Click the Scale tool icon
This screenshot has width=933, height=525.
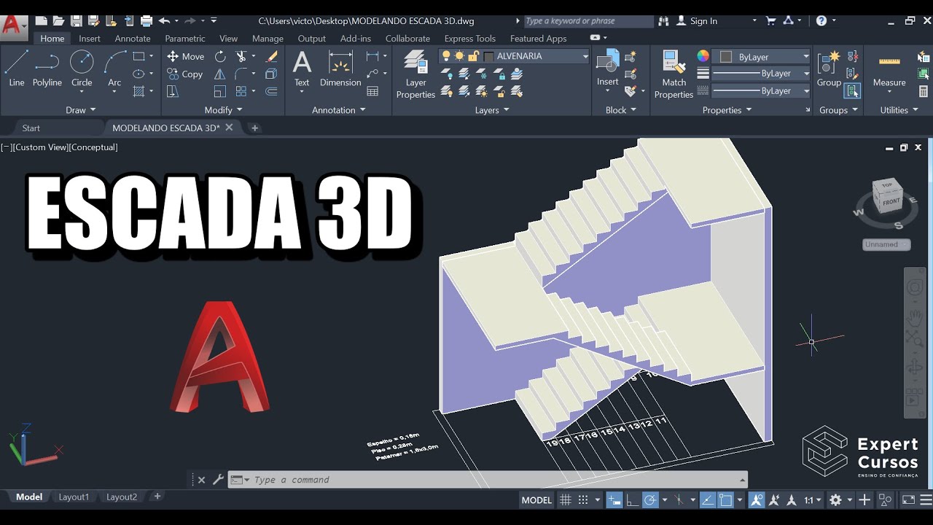220,92
